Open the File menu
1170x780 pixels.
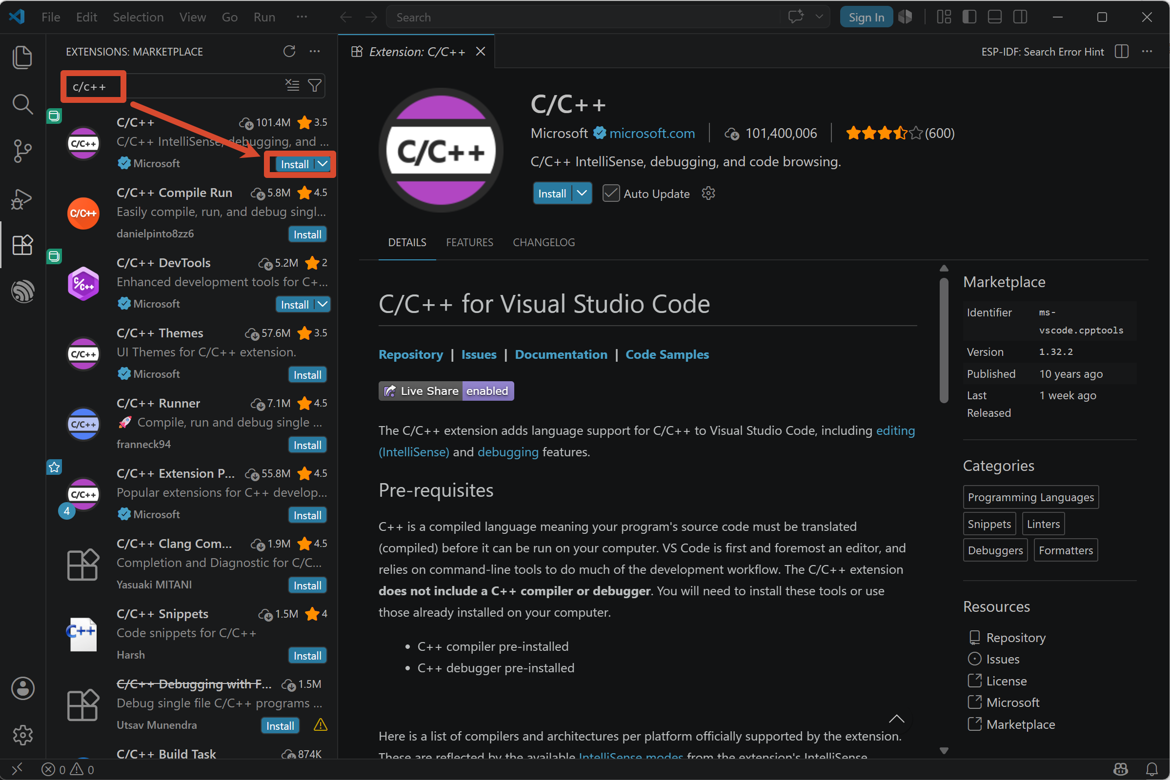51,17
